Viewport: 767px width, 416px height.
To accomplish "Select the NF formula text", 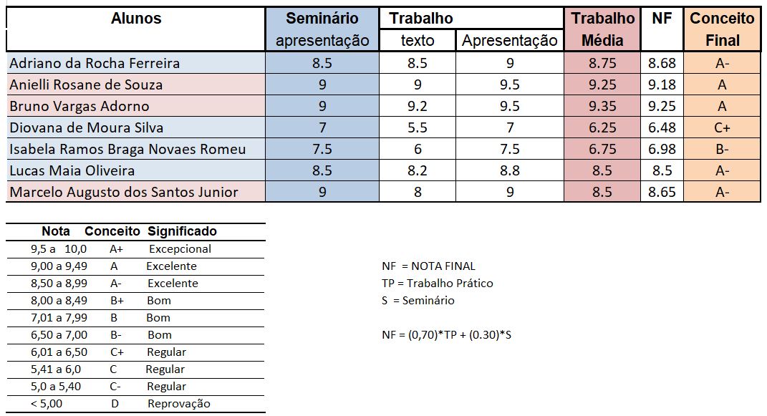I will pyautogui.click(x=447, y=334).
